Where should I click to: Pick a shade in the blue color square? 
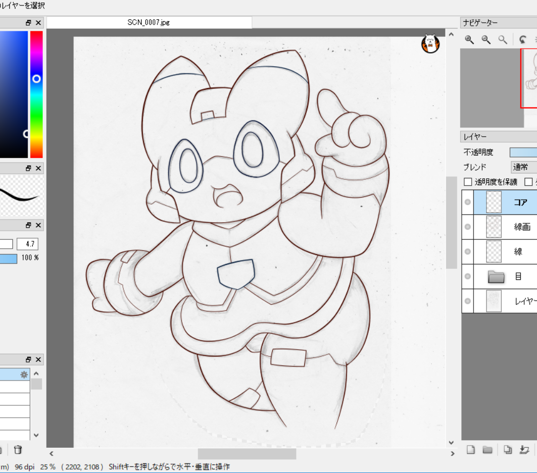pos(14,95)
